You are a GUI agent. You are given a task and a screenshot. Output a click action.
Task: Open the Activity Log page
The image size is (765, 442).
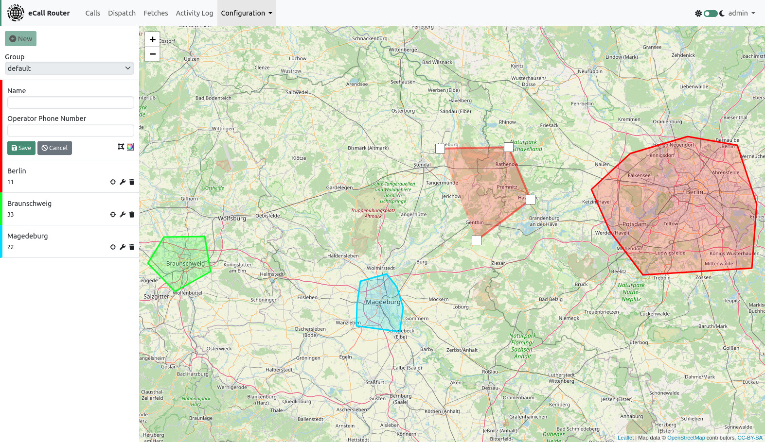pyautogui.click(x=194, y=13)
